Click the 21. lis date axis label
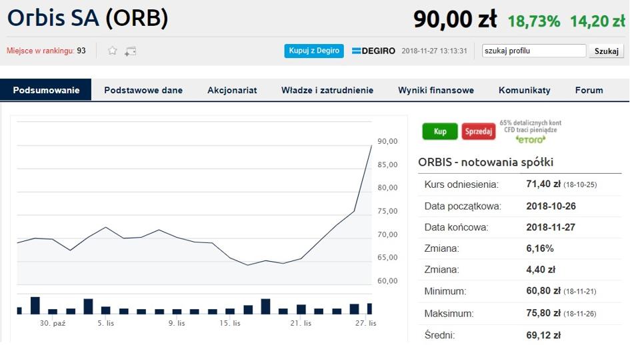630x345 pixels. click(x=301, y=323)
